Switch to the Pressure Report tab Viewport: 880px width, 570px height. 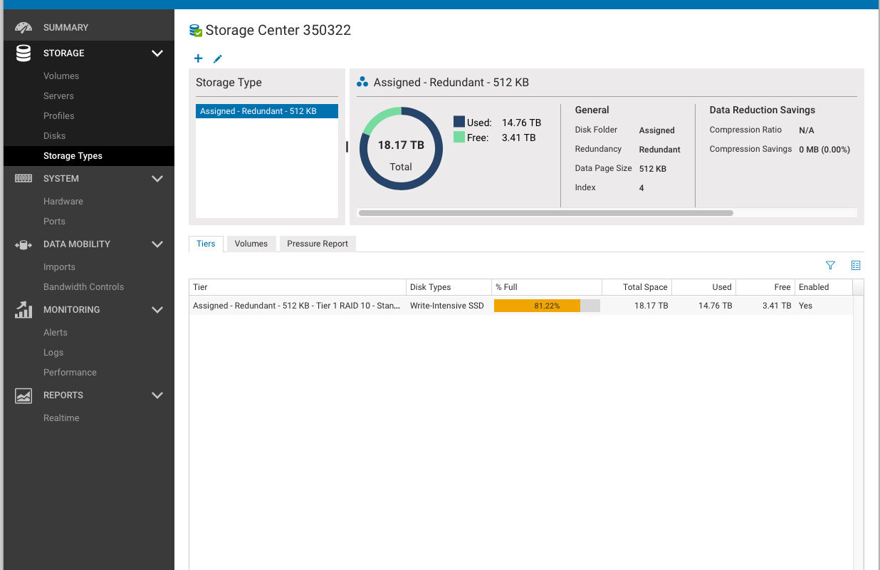(x=318, y=244)
